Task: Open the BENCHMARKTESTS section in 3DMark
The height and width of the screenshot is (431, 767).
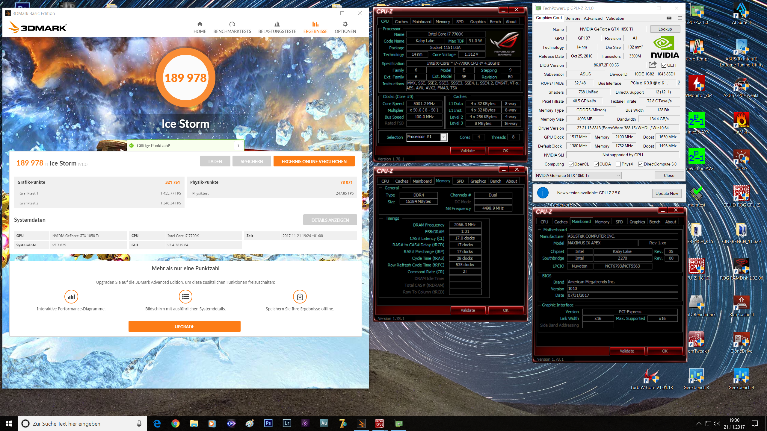Action: click(x=232, y=28)
